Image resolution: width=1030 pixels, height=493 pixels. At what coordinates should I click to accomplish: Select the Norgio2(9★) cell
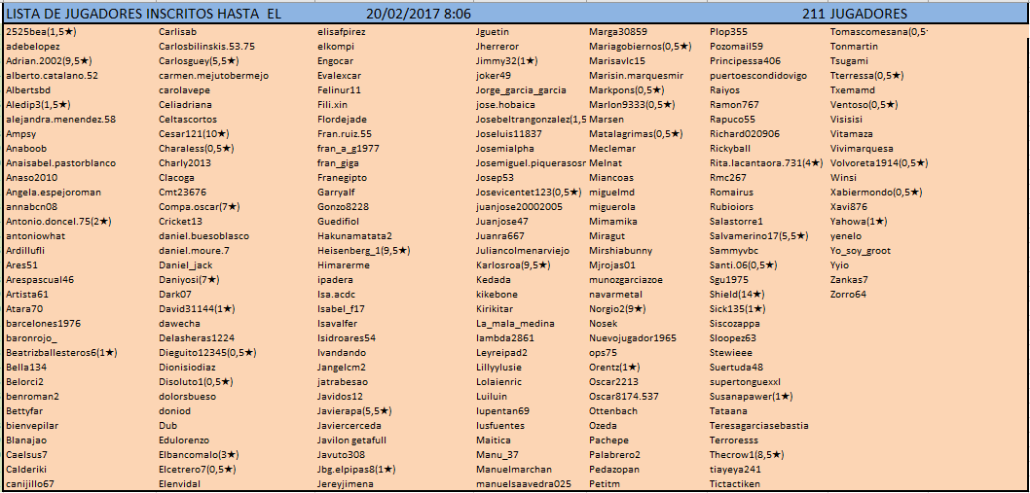click(617, 308)
